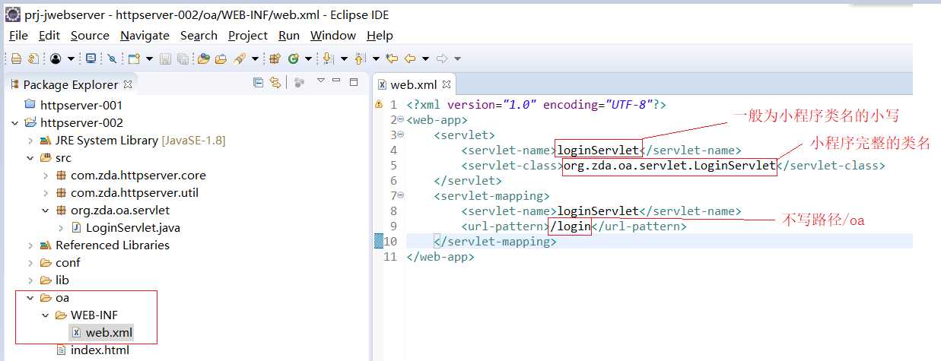This screenshot has height=361, width=941.
Task: Open the File menu
Action: click(18, 35)
